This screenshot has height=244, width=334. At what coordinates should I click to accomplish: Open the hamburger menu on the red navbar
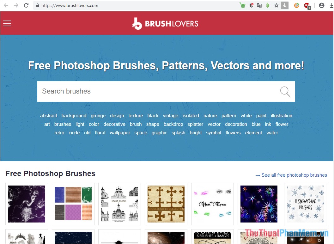tap(7, 23)
